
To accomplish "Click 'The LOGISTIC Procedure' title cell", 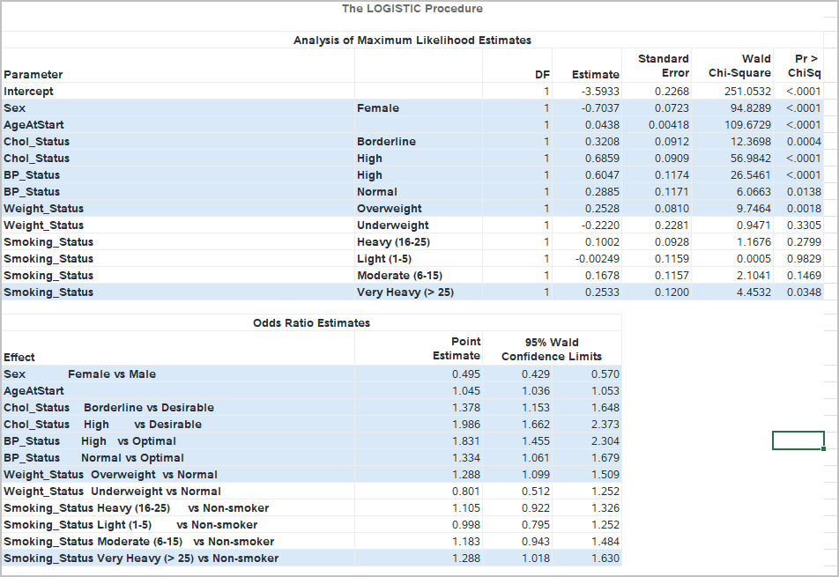I will click(x=412, y=9).
